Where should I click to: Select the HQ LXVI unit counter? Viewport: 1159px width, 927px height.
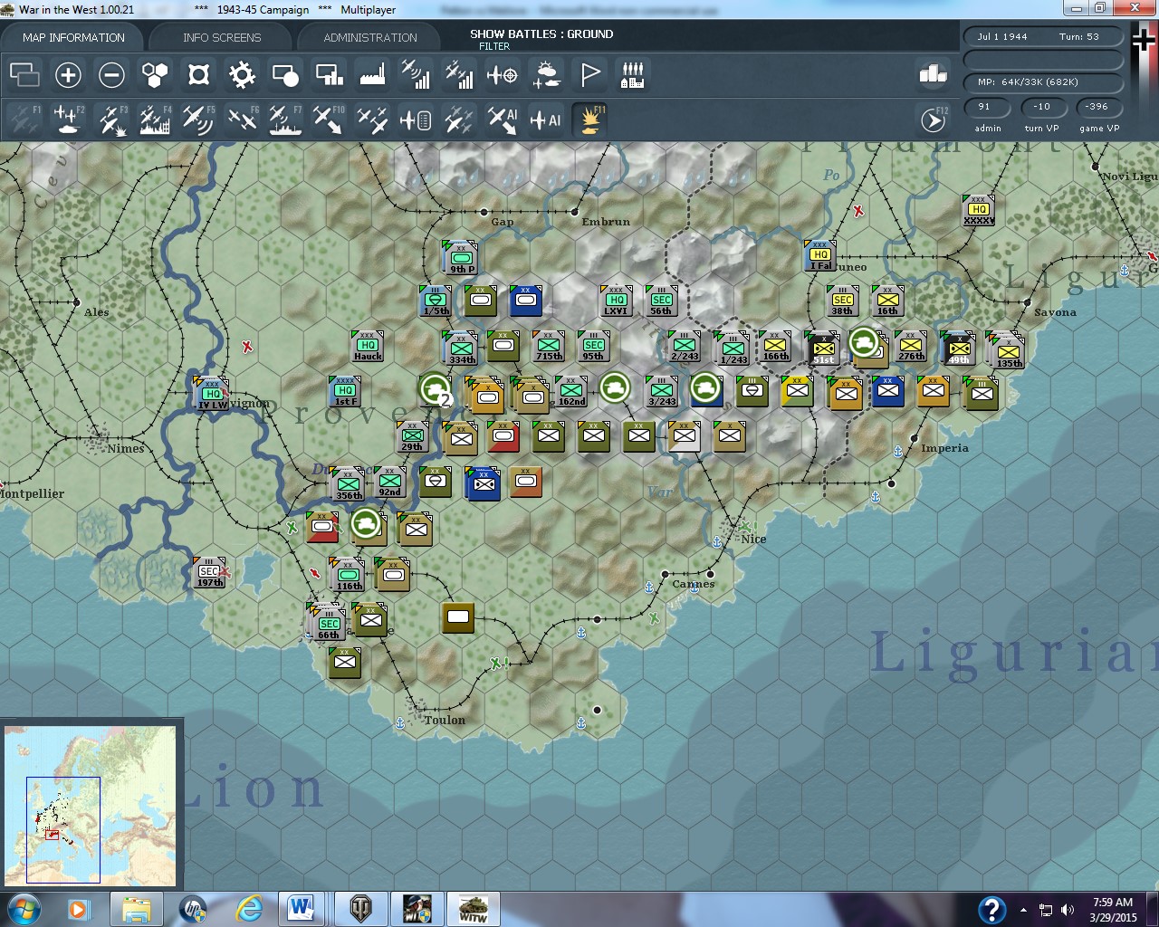pyautogui.click(x=616, y=301)
